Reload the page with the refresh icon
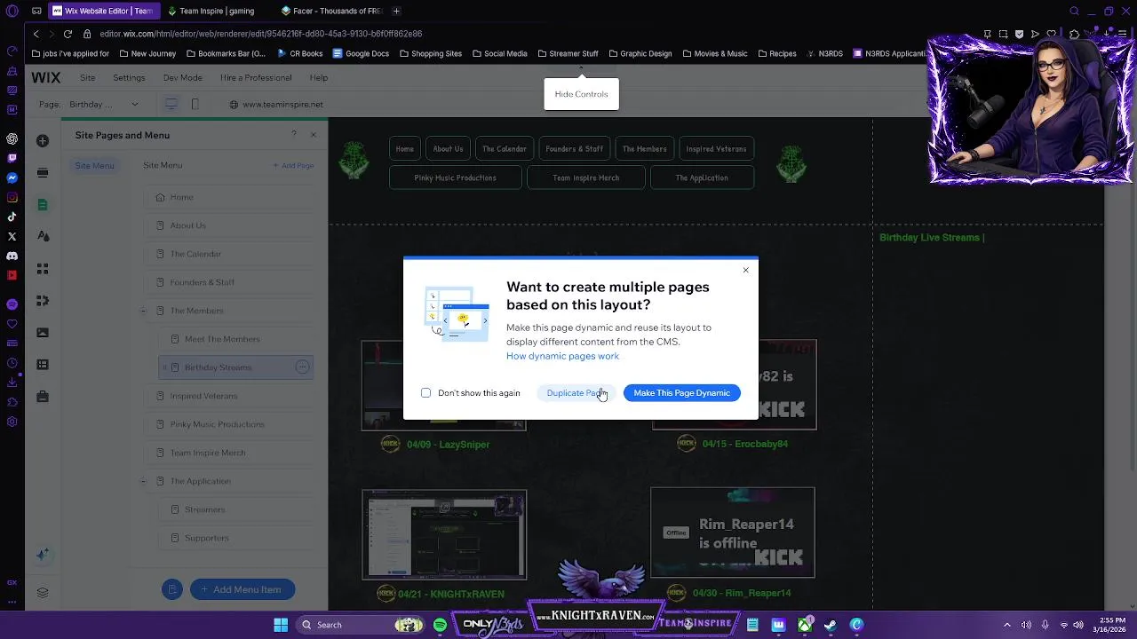Viewport: 1137px width, 639px height. [68, 34]
